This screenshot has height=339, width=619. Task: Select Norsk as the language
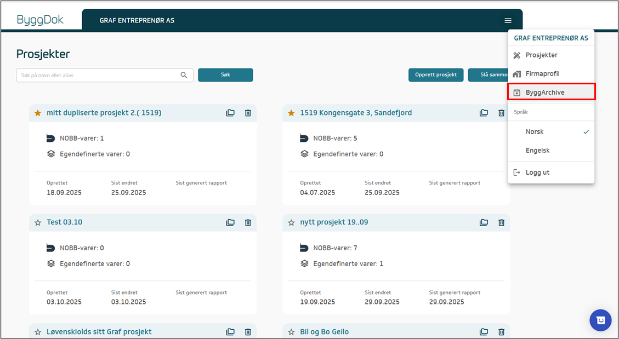coord(535,132)
